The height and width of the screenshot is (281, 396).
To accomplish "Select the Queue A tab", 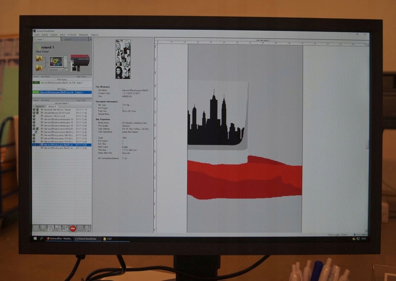I will (39, 107).
